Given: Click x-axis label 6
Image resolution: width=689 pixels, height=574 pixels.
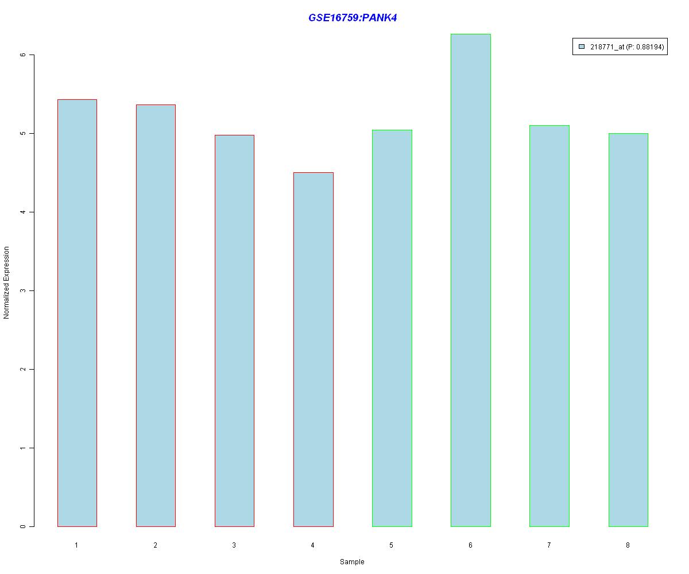Looking at the screenshot, I should (x=470, y=545).
